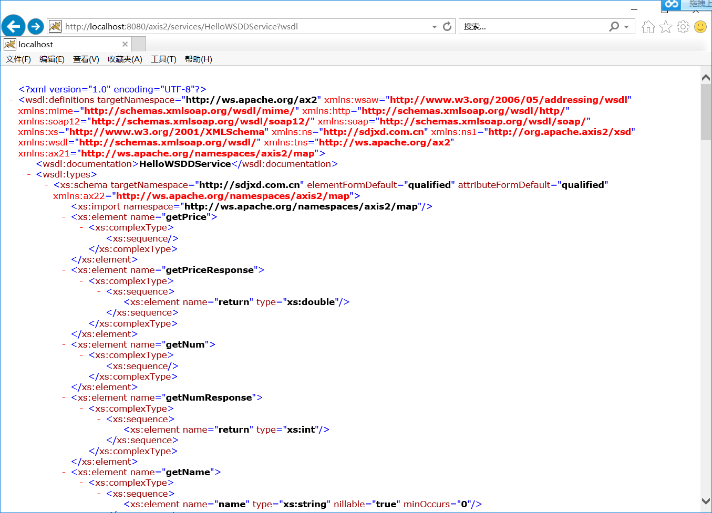
Task: Select the localhost tab
Action: pos(66,44)
